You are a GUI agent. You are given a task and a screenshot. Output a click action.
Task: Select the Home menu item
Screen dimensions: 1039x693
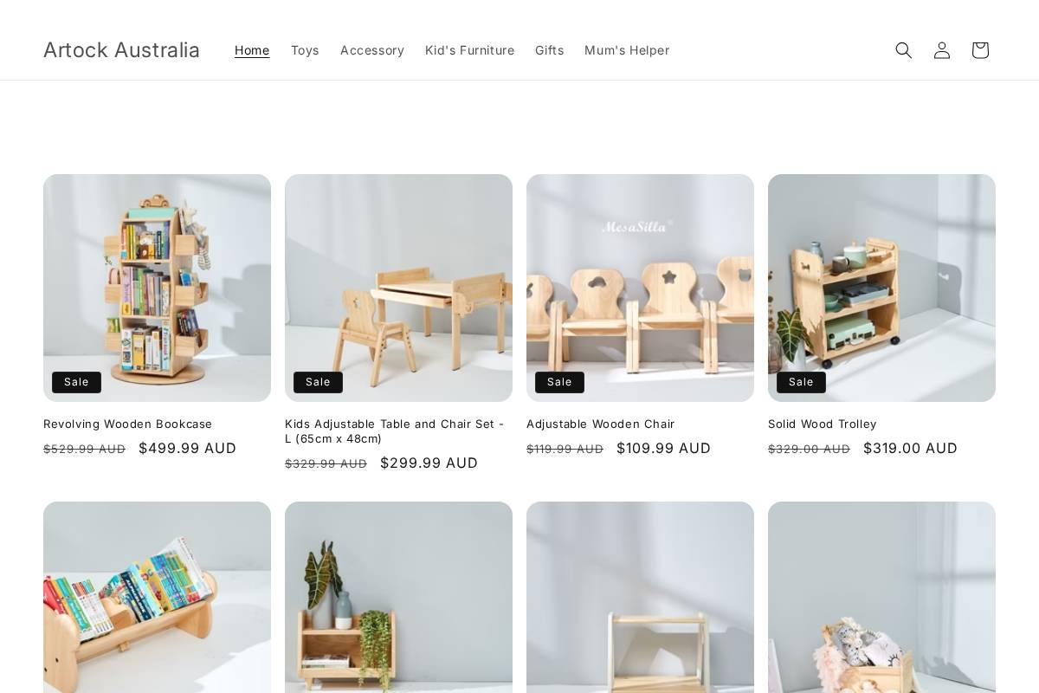tap(252, 50)
